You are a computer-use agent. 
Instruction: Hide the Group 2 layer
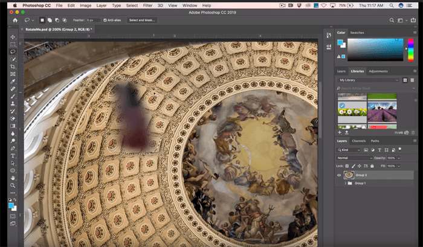click(339, 175)
